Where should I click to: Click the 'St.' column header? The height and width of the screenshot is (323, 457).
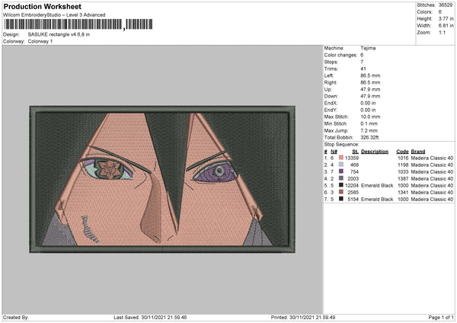(x=355, y=152)
